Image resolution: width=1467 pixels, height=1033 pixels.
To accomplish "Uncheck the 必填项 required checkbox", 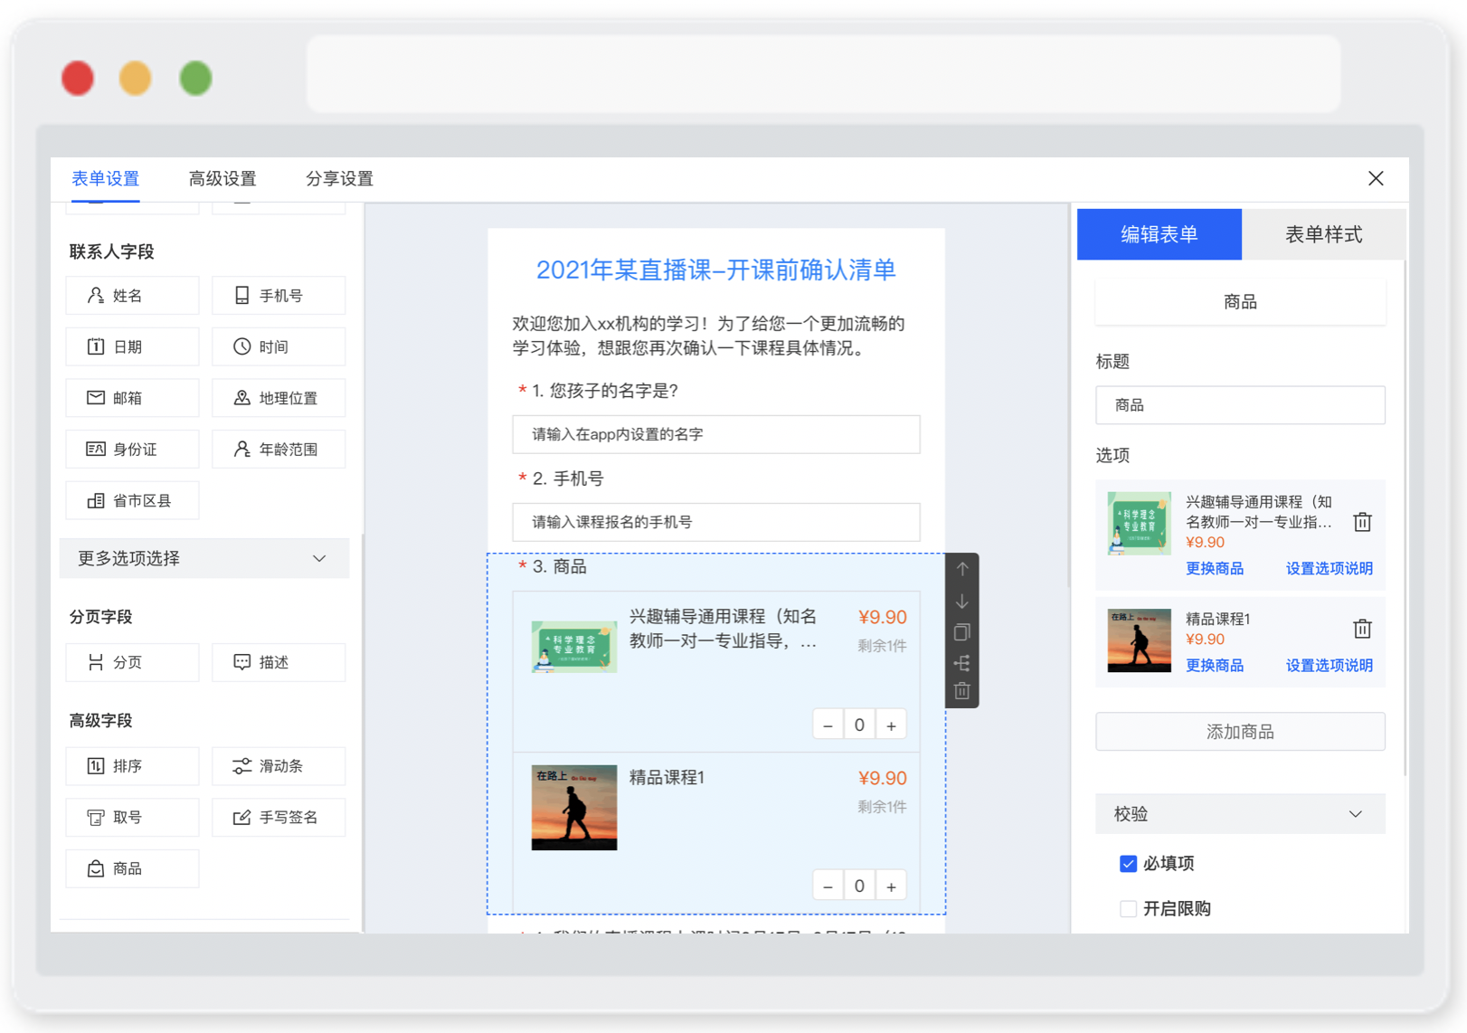I will coord(1128,864).
